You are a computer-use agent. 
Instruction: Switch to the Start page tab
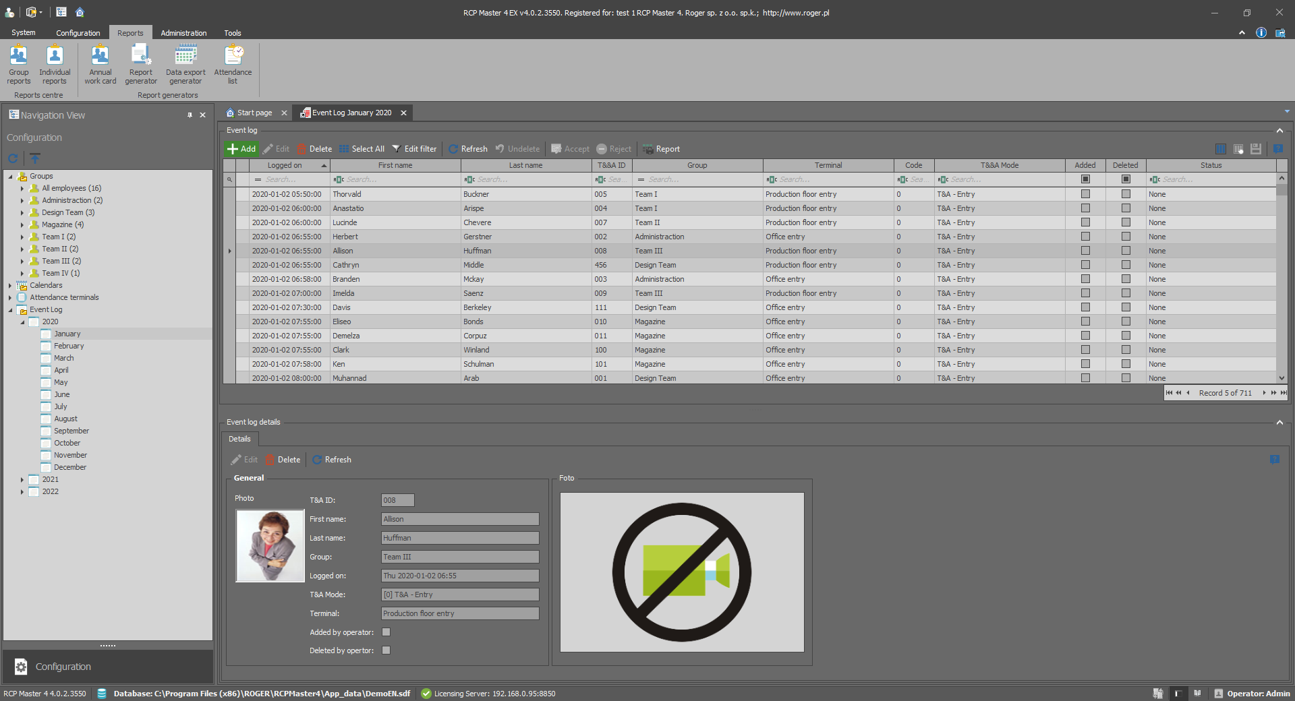click(254, 113)
